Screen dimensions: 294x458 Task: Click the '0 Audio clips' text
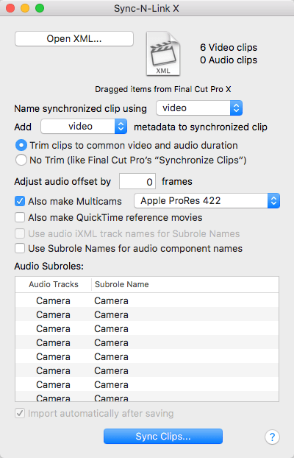click(229, 60)
